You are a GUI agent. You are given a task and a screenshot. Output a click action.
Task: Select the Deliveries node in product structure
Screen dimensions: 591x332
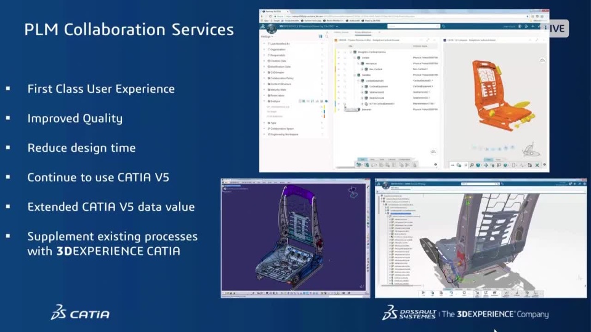tap(366, 109)
